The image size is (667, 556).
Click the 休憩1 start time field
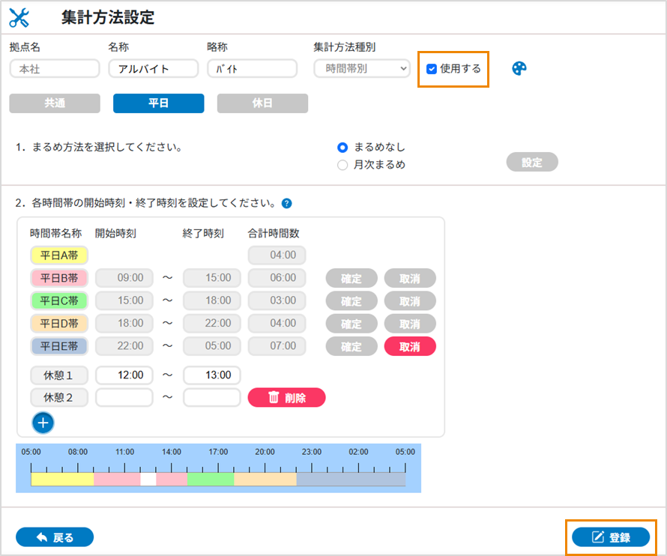pos(124,375)
